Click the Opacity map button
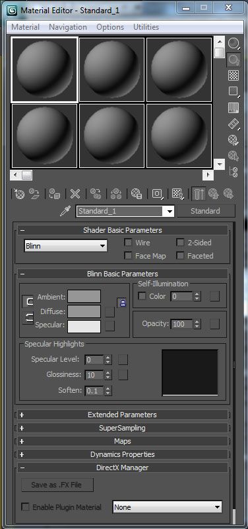 tap(214, 324)
